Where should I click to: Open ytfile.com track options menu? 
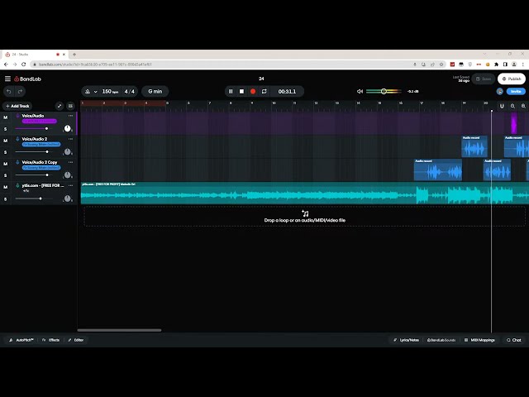click(x=70, y=185)
